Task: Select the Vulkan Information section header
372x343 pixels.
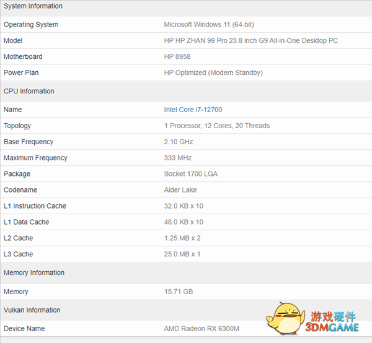Action: (x=32, y=310)
